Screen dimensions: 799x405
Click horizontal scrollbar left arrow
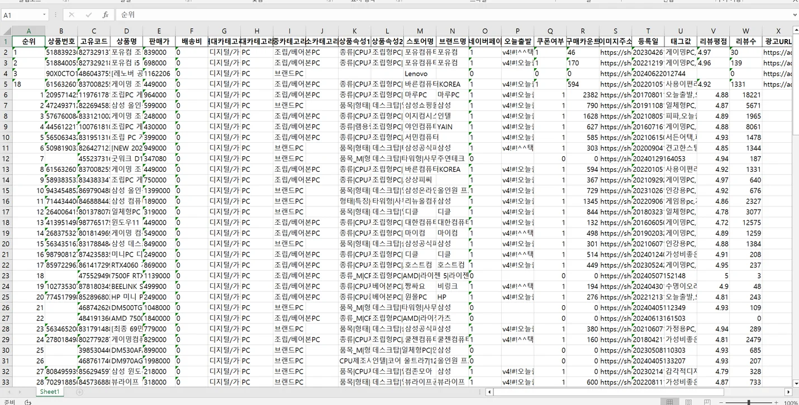(x=489, y=392)
